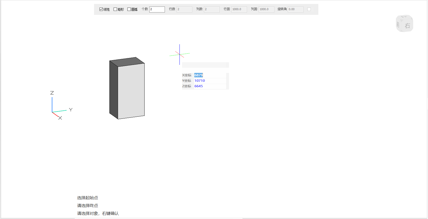Screen dimensions: 428x219
Task: Click the 右 face of view cube
Action: 407,26
